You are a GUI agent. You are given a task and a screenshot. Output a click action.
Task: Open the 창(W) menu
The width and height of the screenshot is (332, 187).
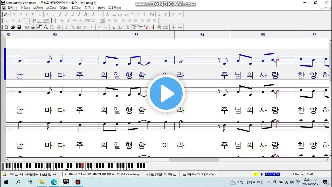click(x=101, y=8)
